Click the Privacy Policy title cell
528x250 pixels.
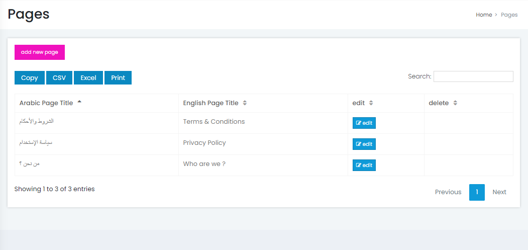coord(204,143)
